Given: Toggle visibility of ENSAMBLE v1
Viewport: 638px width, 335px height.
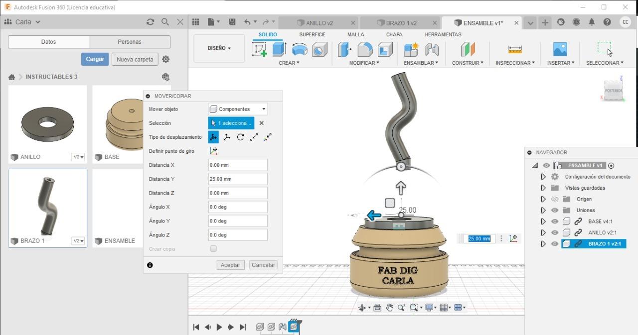Looking at the screenshot, I should [x=546, y=166].
